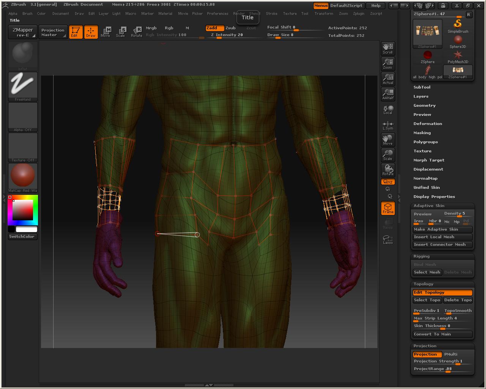Expand the Geometry section
The height and width of the screenshot is (389, 486).
424,106
